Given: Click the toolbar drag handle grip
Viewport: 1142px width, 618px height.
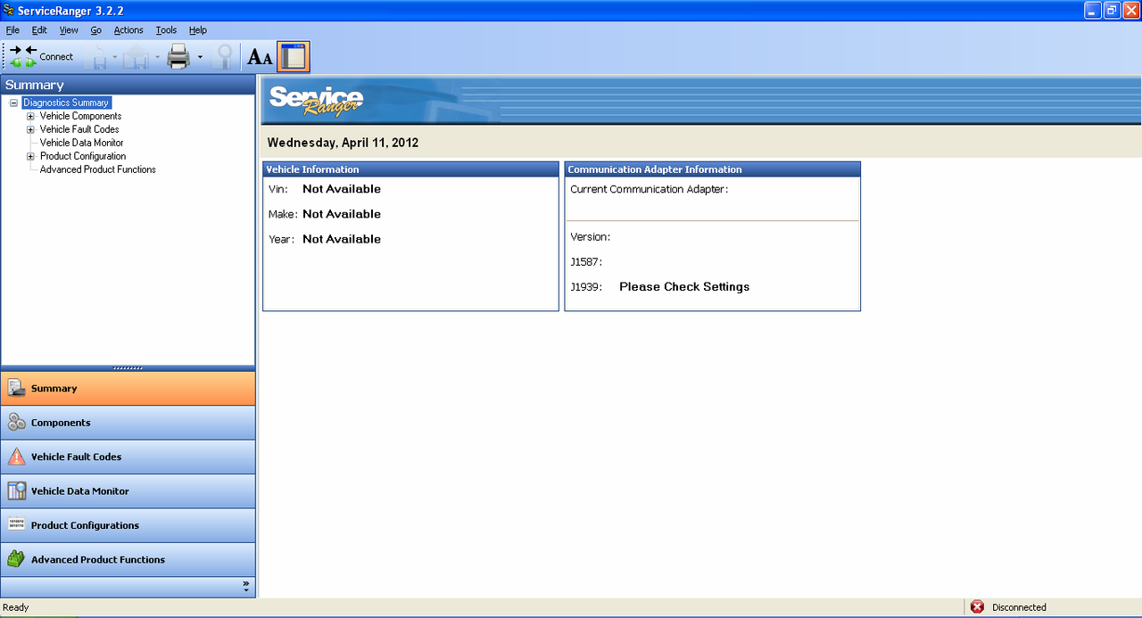Looking at the screenshot, I should point(4,56).
